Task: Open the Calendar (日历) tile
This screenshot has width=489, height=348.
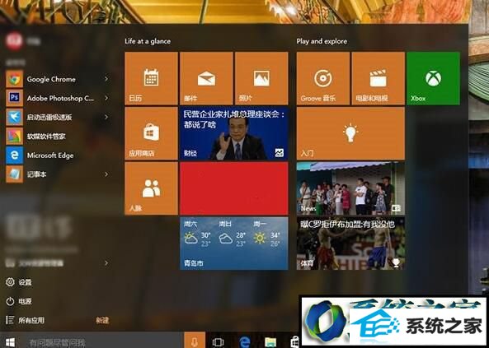Action: (x=151, y=78)
